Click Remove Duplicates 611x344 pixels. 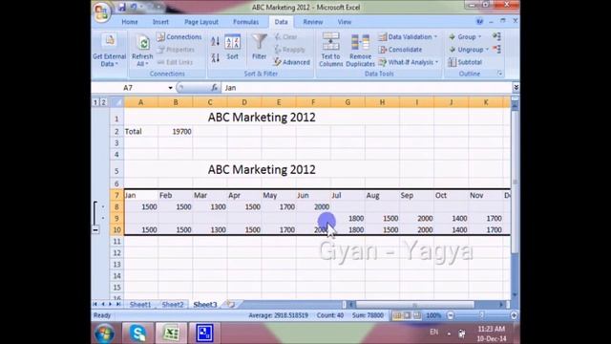coord(360,50)
